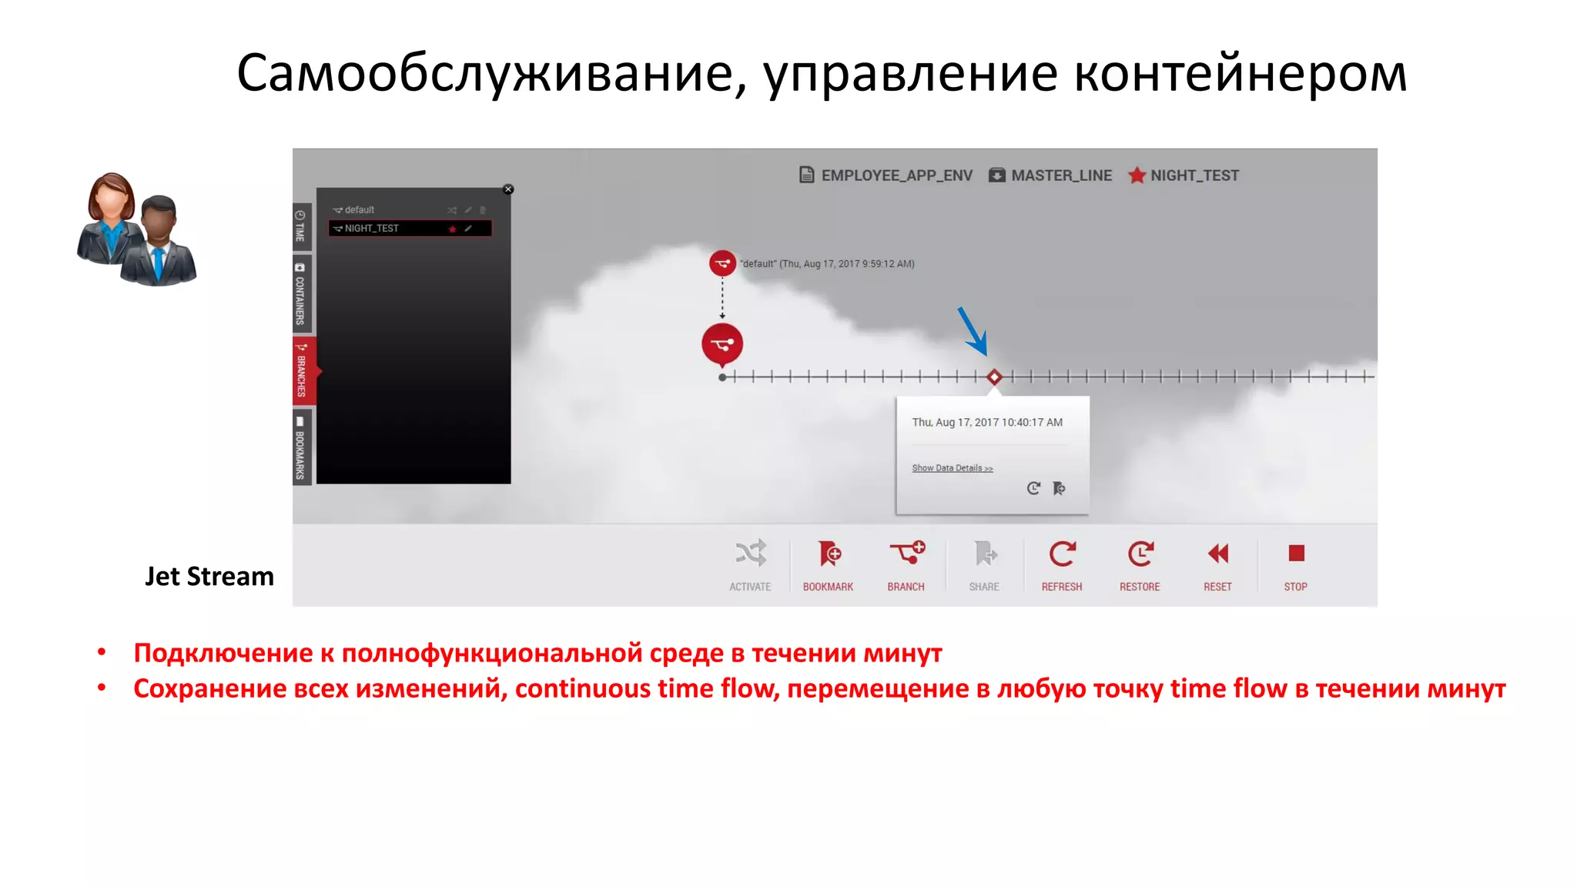Image resolution: width=1577 pixels, height=887 pixels.
Task: Click EMPLOYEE_APP_ENV template label
Action: pyautogui.click(x=886, y=176)
